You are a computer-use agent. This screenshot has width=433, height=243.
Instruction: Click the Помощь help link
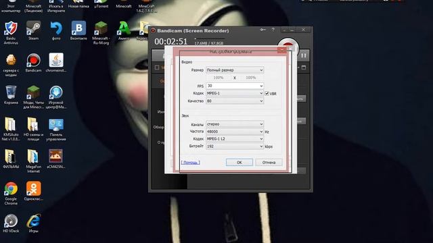191,163
